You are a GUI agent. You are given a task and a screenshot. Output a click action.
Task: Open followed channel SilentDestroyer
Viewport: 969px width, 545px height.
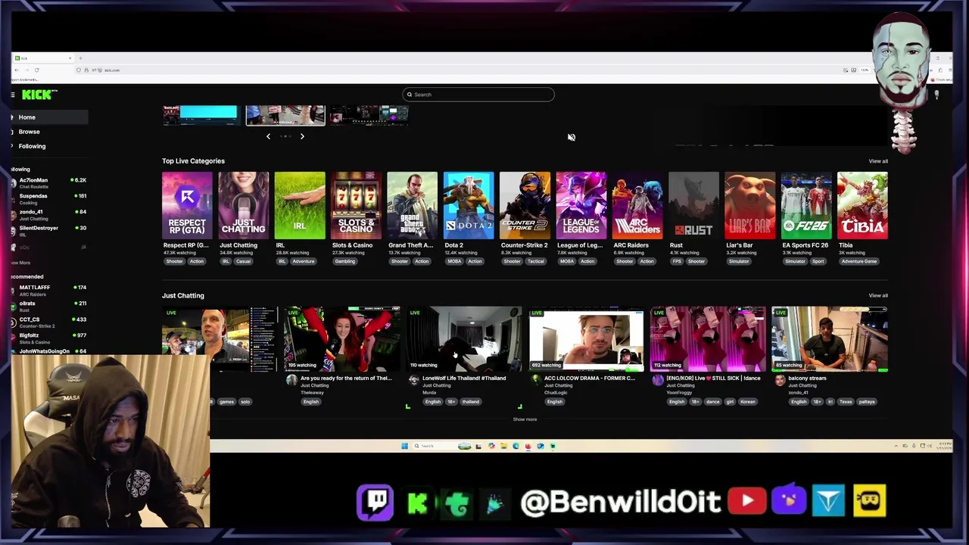pos(49,230)
